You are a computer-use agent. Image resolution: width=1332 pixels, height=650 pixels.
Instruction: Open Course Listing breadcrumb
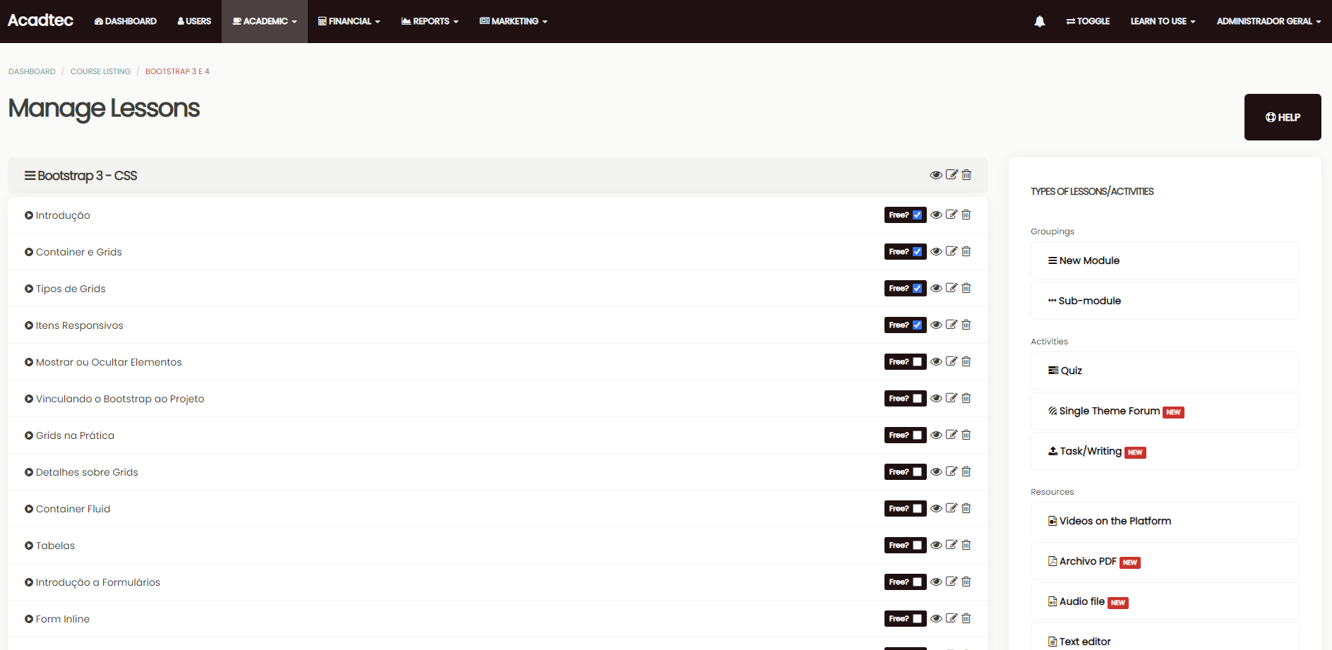100,71
